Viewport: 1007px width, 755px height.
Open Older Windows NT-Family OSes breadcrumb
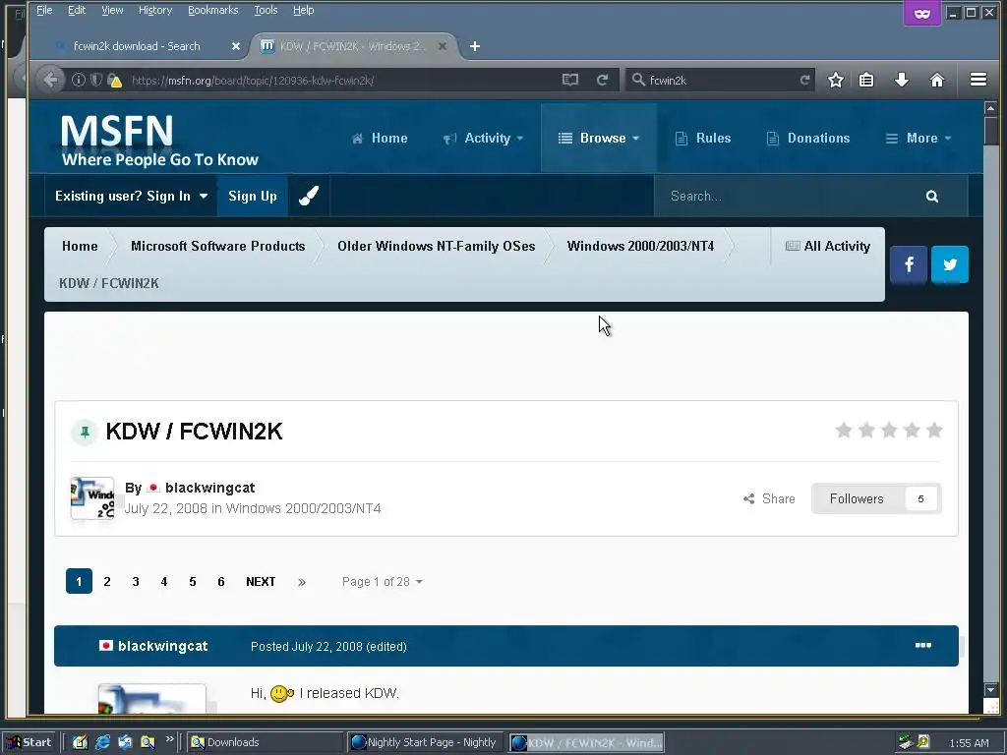(x=436, y=246)
